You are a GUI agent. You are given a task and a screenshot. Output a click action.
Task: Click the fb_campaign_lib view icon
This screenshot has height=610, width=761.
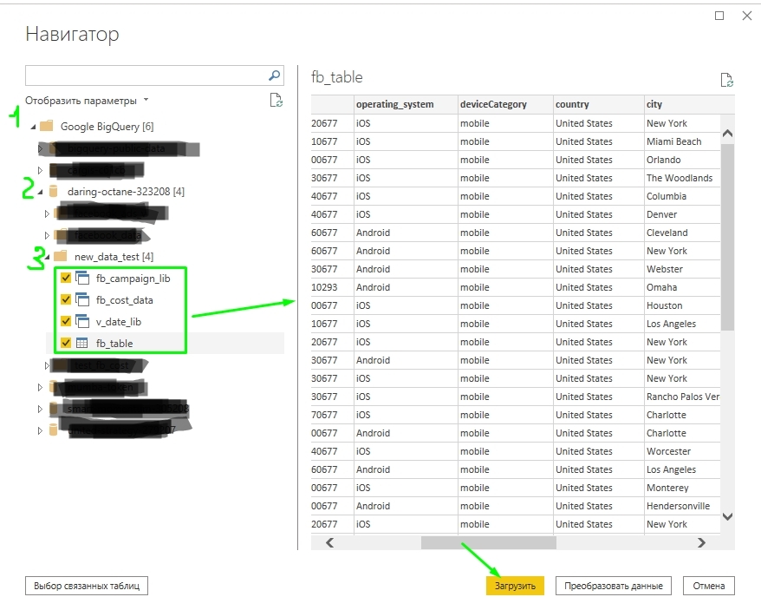82,278
